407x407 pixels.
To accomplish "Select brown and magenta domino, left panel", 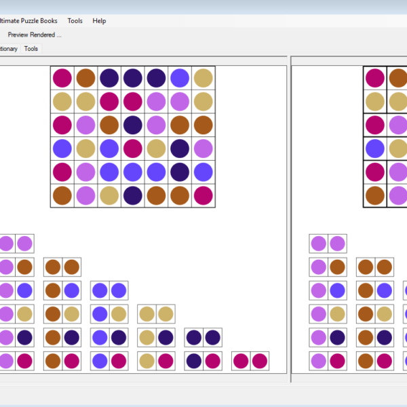I will pyautogui.click(x=62, y=361).
